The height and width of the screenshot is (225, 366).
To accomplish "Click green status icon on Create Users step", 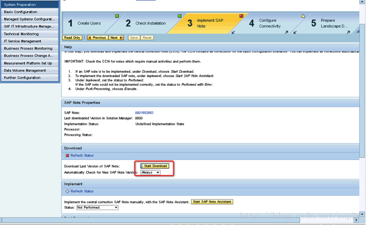I will pyautogui.click(x=117, y=16).
